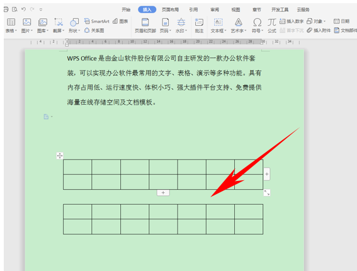The width and height of the screenshot is (357, 271).
Task: Switch to the 开始 tab
Action: (126, 9)
